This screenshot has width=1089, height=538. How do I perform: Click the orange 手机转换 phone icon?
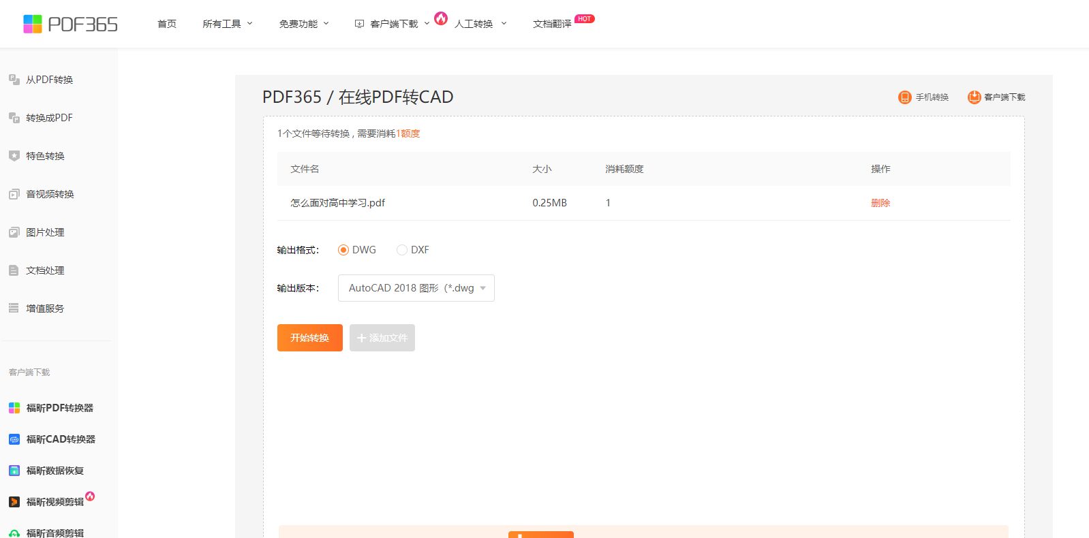click(x=905, y=97)
